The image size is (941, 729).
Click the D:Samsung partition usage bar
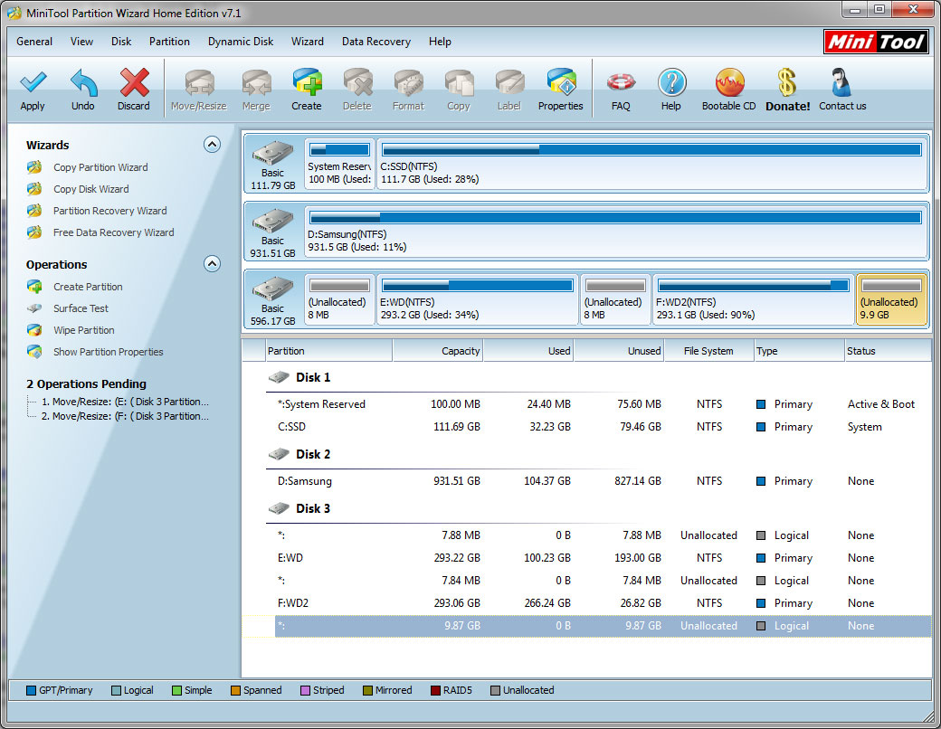[x=616, y=217]
